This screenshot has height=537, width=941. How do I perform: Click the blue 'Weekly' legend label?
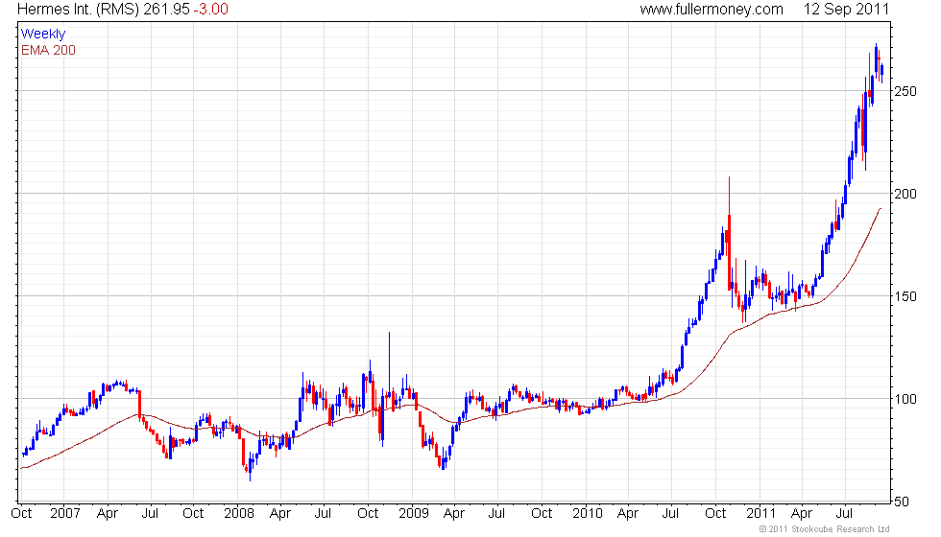tap(43, 34)
